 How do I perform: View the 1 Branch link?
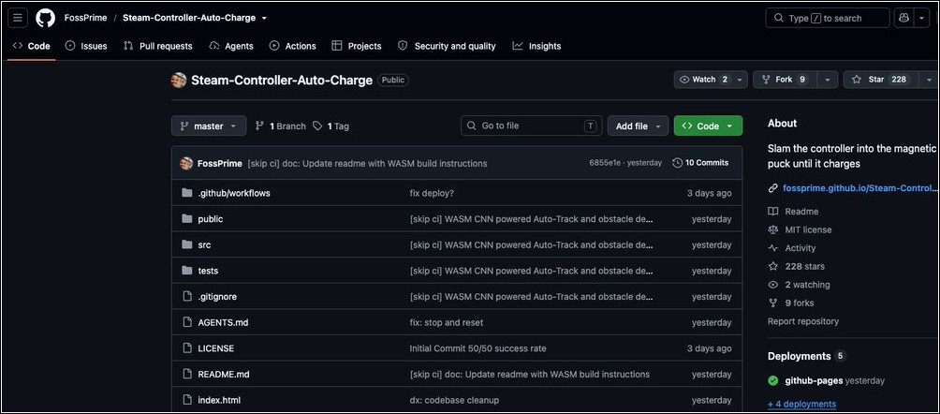[x=281, y=126]
